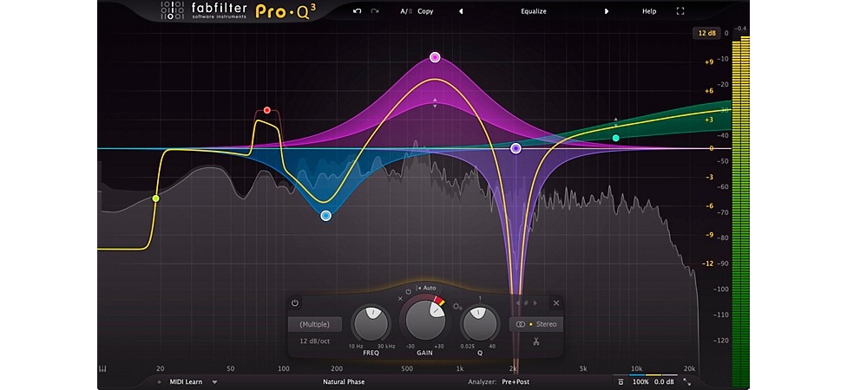
Task: Click the -12 gain scale label
Action: point(709,263)
